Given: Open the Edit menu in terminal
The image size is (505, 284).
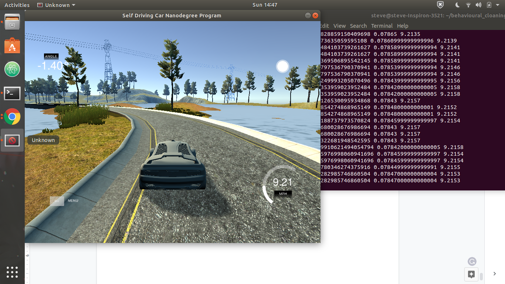Looking at the screenshot, I should click(325, 26).
